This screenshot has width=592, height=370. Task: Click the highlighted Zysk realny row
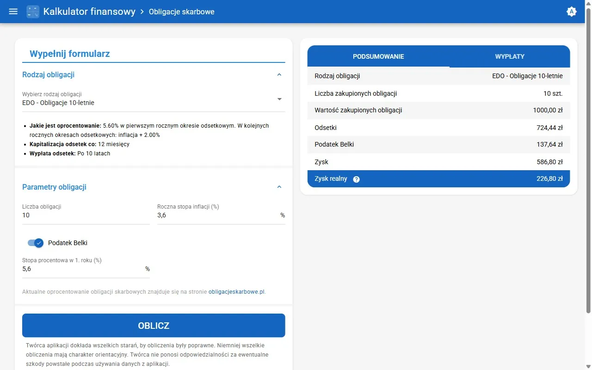tap(438, 179)
